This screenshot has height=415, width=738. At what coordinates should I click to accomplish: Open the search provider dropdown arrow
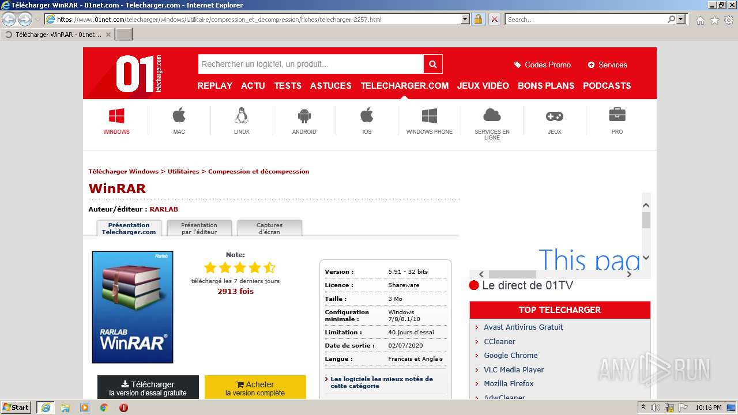tap(681, 19)
